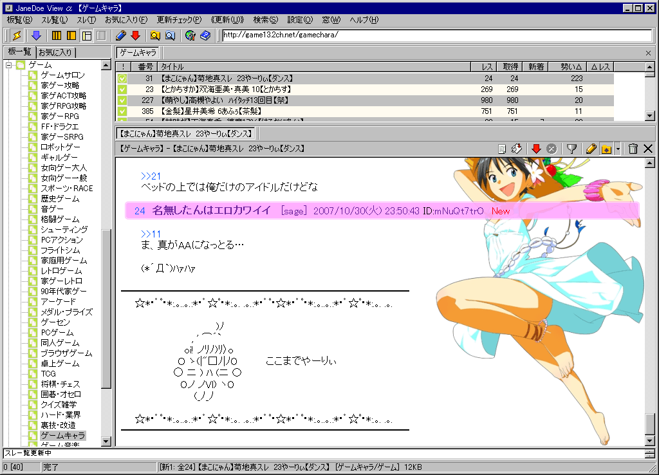Sort by 番号 column header
The image size is (659, 475).
(x=144, y=67)
